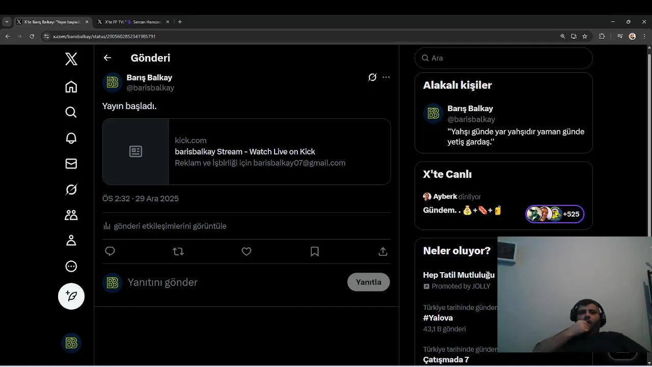Click the Alakalı kişiler heading
The image size is (652, 367).
pos(457,85)
